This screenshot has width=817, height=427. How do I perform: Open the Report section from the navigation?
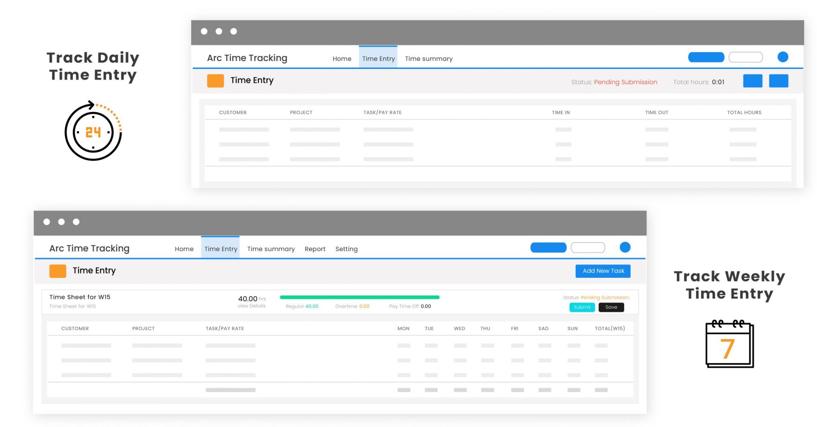coord(315,249)
